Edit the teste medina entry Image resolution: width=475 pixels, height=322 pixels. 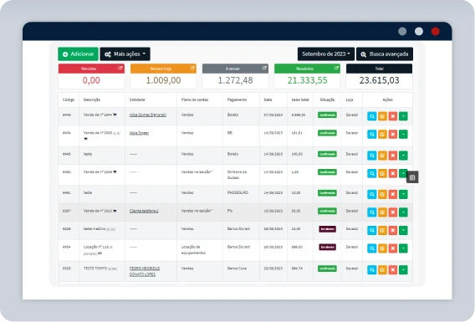coord(382,230)
